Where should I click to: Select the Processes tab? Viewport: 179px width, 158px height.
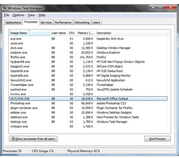click(x=31, y=22)
